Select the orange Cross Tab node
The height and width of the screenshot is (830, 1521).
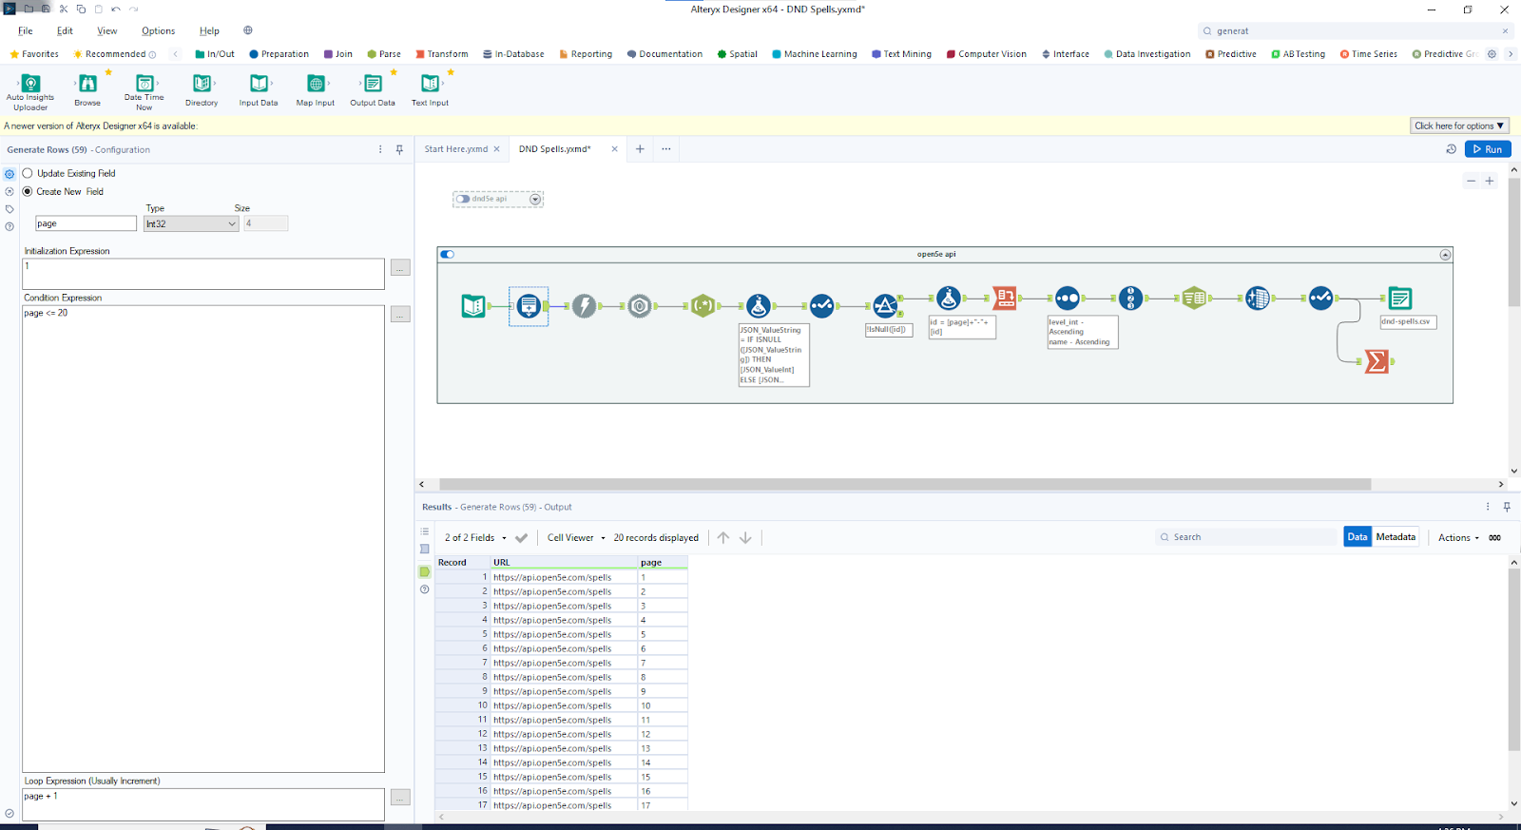coord(1005,298)
